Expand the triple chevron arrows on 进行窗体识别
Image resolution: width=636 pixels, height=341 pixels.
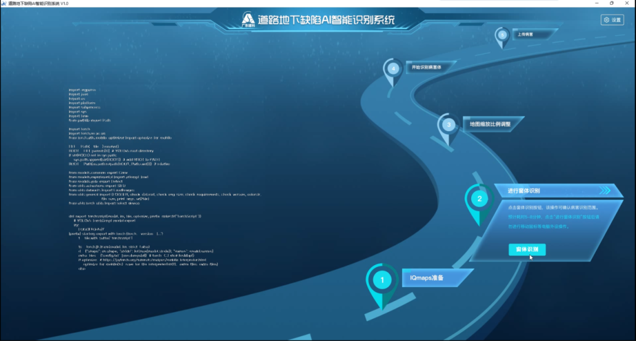click(604, 190)
